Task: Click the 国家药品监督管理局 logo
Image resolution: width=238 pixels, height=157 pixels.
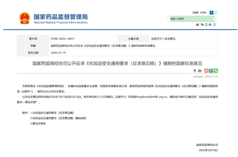Action: pos(54,18)
